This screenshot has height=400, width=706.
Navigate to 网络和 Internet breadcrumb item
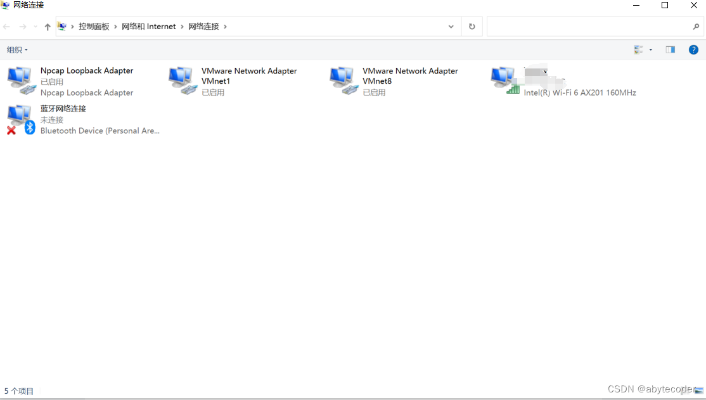(x=149, y=26)
